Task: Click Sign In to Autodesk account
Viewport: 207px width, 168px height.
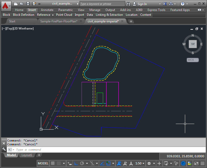Action: (x=142, y=4)
